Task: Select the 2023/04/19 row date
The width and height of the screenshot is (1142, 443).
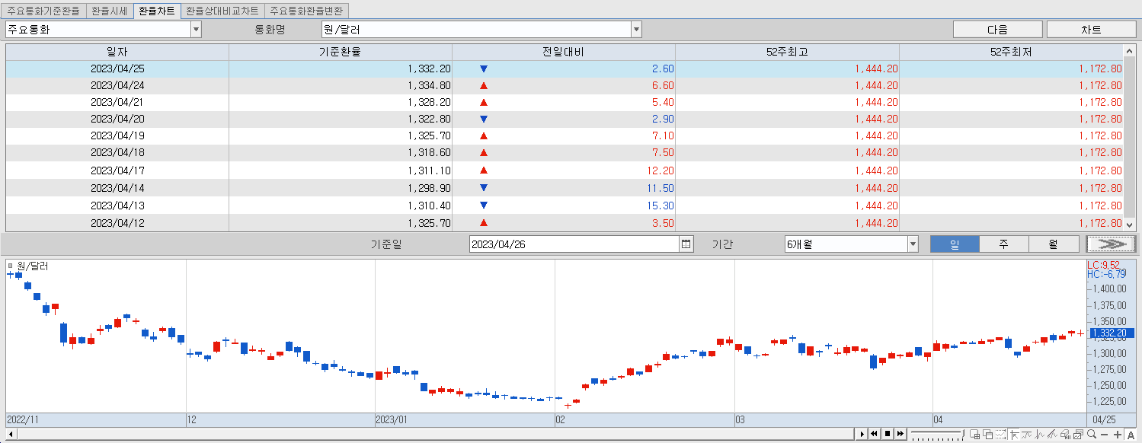Action: [117, 135]
